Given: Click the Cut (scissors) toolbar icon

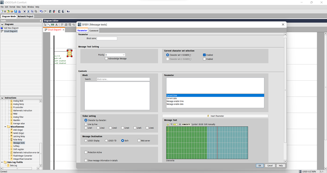Looking at the screenshot, I should pos(28,11).
